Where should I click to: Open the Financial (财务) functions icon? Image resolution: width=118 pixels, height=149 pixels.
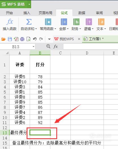pyautogui.click(x=76, y=22)
